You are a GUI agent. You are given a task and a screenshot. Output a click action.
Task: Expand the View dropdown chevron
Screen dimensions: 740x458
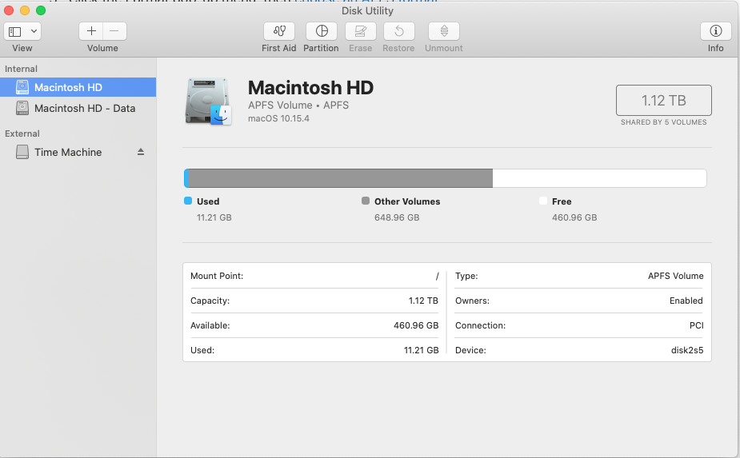click(34, 32)
